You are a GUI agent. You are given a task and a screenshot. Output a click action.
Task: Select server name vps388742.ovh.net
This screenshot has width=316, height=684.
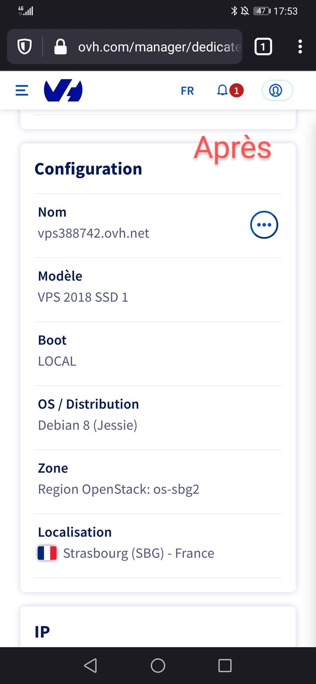94,233
